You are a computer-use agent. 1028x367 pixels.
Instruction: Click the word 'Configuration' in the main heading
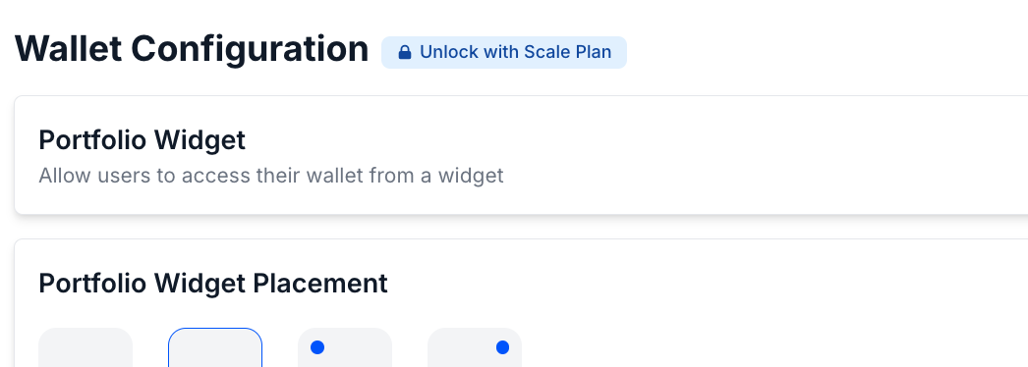pos(250,50)
